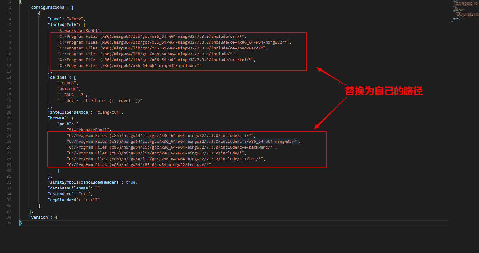Click the version number 4
The image size is (479, 253).
(x=56, y=217)
